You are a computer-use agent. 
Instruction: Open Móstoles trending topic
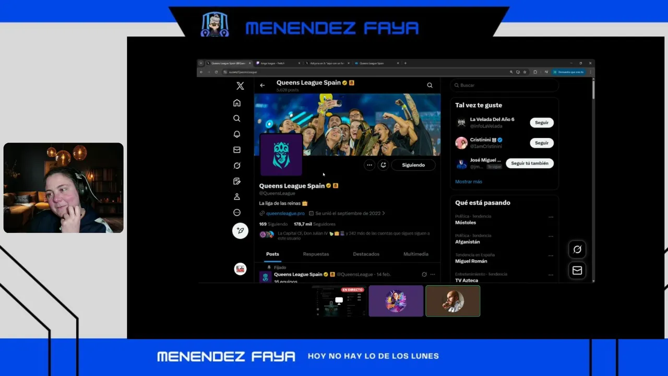466,222
